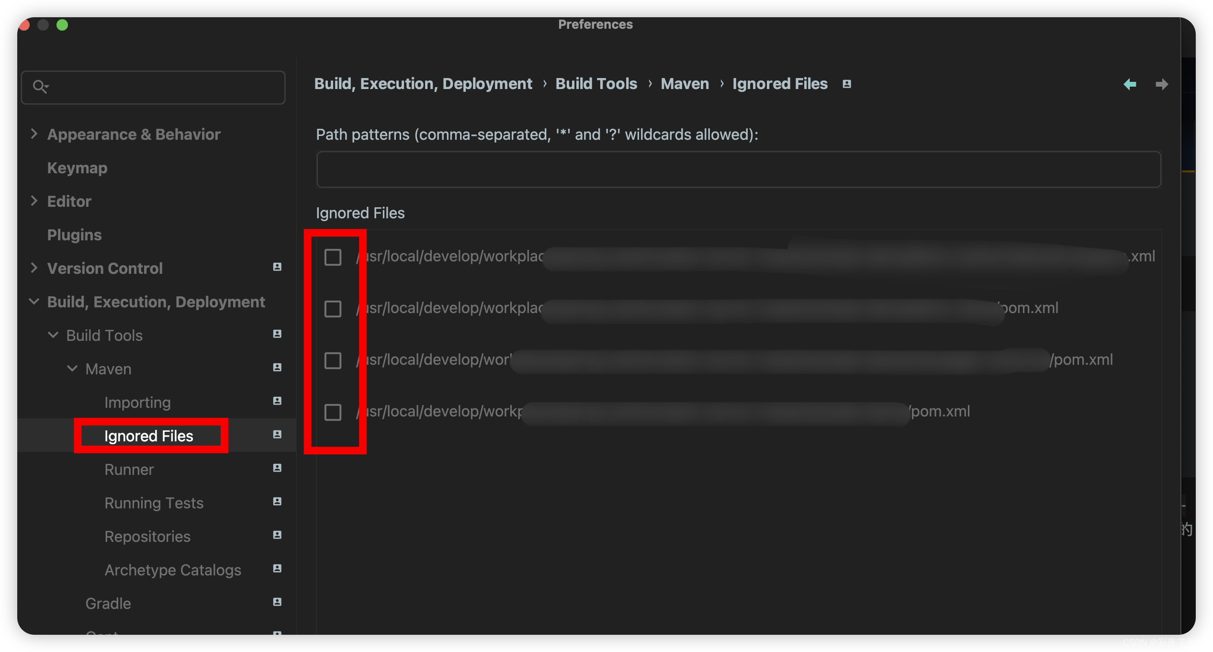The image size is (1213, 652).
Task: Check the last ignored pom.xml checkbox
Action: pyautogui.click(x=333, y=412)
